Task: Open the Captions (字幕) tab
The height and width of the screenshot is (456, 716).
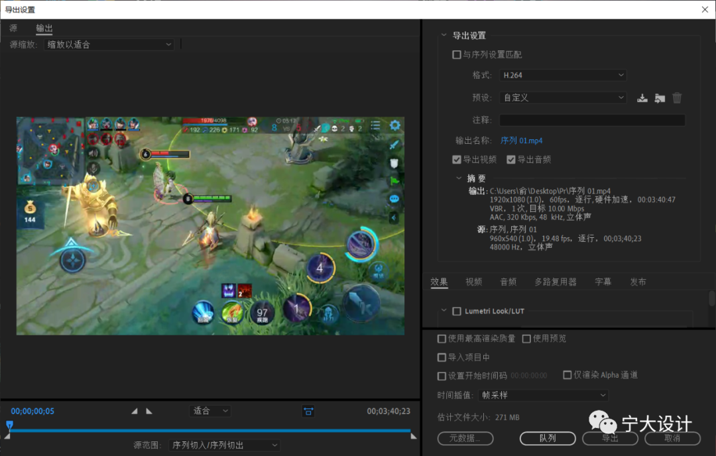Action: tap(603, 282)
